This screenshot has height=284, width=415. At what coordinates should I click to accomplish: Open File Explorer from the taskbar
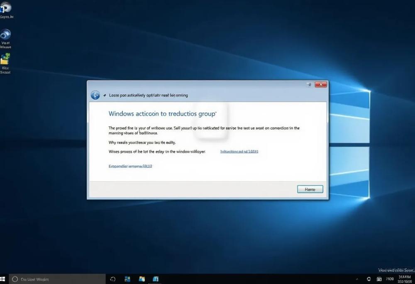142,279
